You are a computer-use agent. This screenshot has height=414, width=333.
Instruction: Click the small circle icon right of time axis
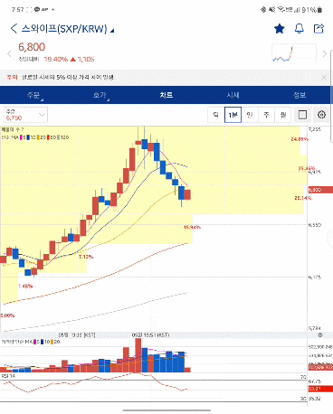pos(320,335)
